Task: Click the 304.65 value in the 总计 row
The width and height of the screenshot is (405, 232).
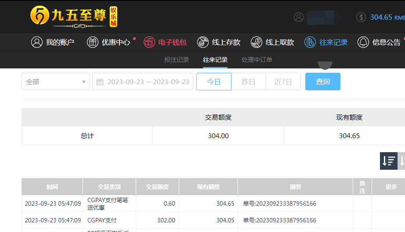Action: (x=349, y=136)
